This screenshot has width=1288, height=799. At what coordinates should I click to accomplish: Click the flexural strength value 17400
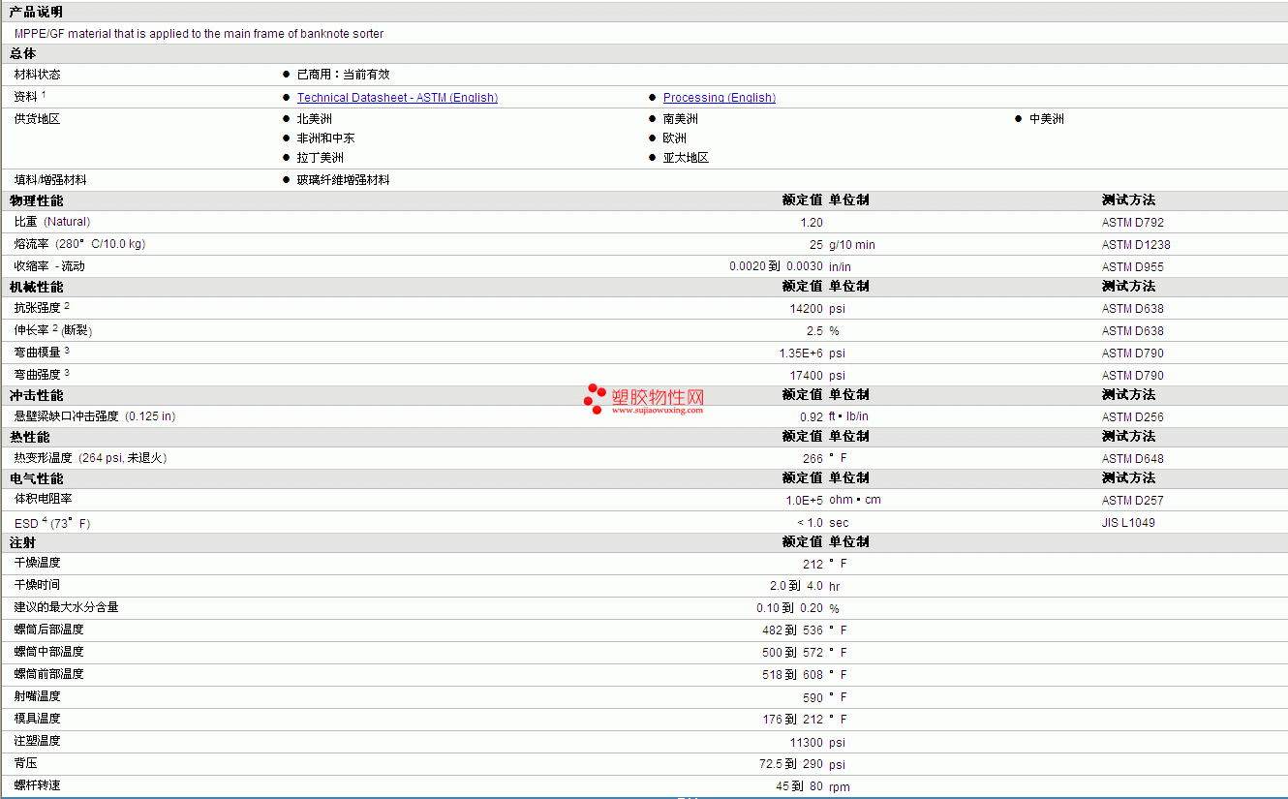pos(807,376)
